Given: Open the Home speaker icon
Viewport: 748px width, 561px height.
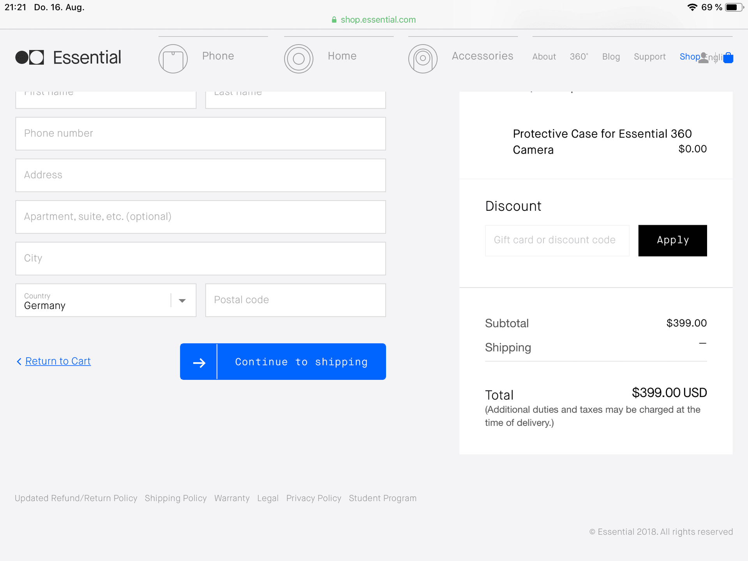Looking at the screenshot, I should pos(298,58).
